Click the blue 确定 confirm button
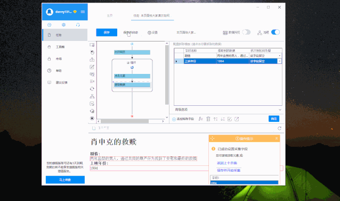This screenshot has height=201, width=340. [x=274, y=119]
